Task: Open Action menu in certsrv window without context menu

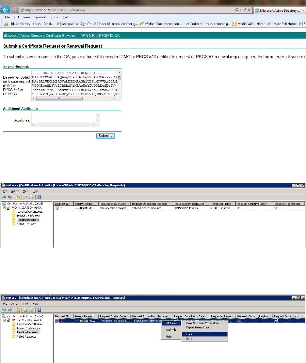Action: [15, 191]
